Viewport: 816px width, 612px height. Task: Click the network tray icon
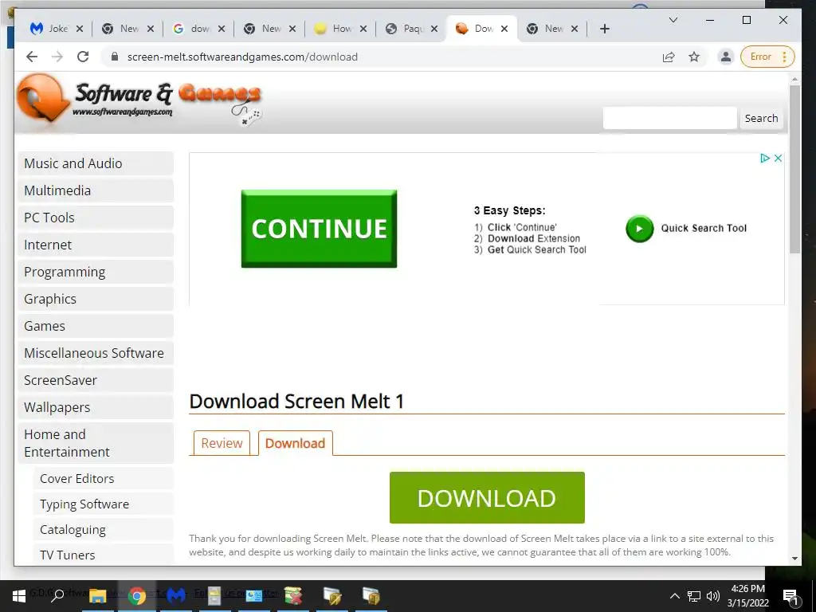694,596
